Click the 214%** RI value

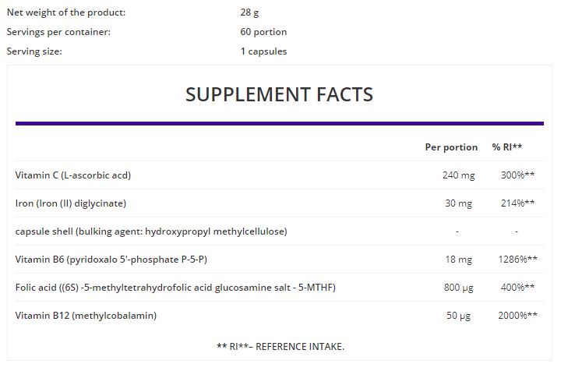pyautogui.click(x=517, y=203)
